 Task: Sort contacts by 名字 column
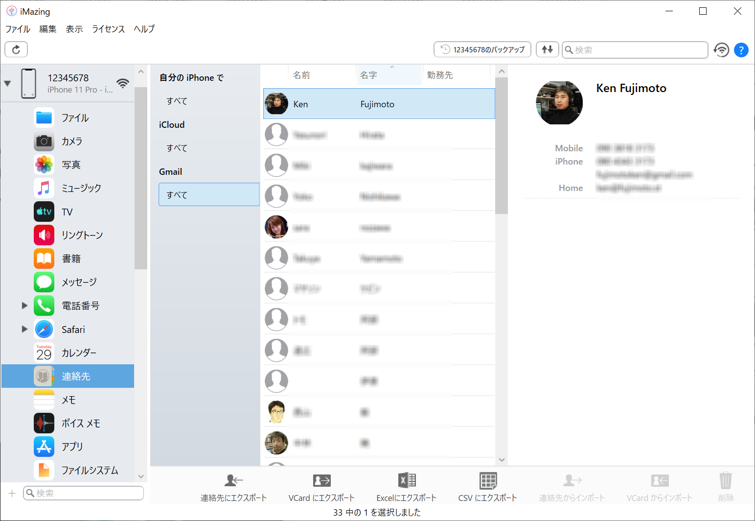point(389,75)
